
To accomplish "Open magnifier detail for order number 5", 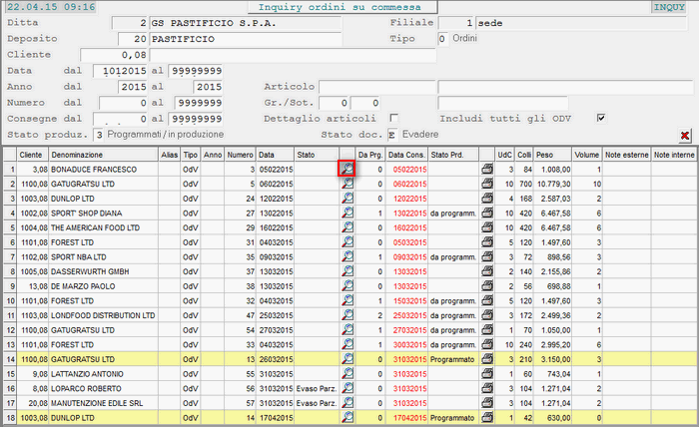I will [348, 184].
